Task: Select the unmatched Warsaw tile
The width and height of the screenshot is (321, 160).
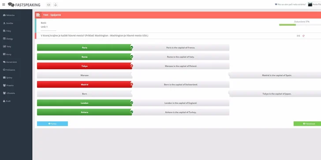Action: coord(84,75)
